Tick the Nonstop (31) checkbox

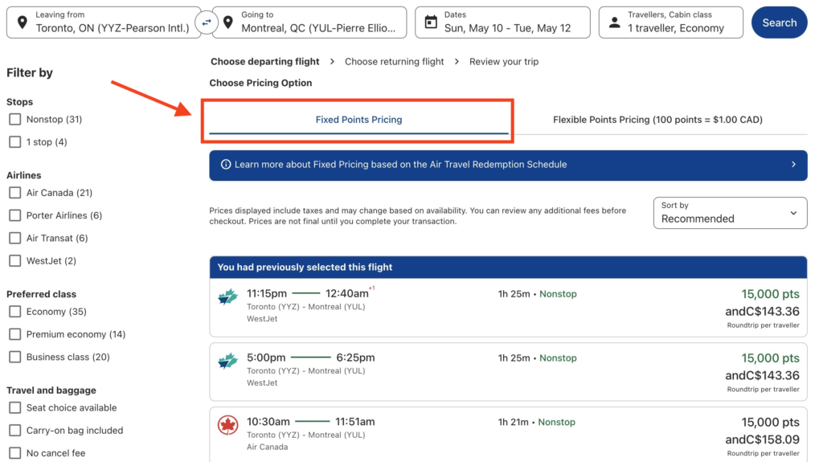click(x=15, y=119)
